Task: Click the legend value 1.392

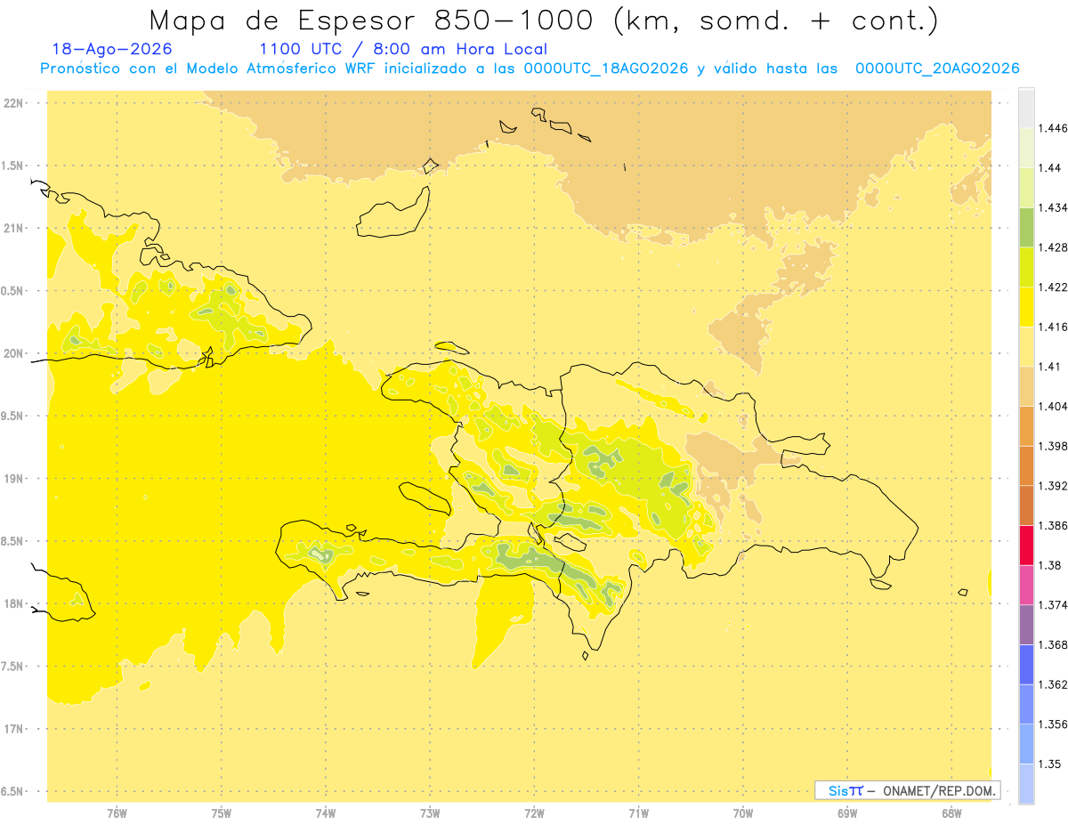Action: (x=1055, y=486)
